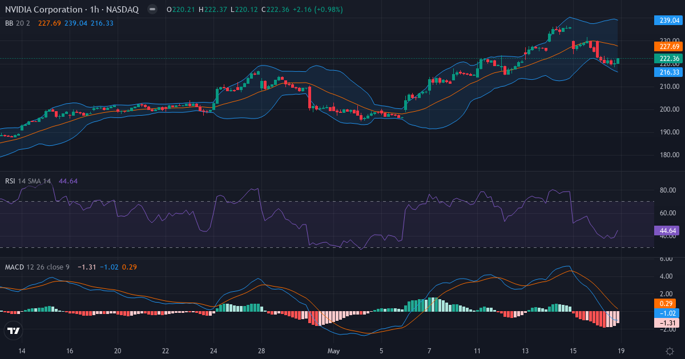Viewport: 685px width, 359px height.
Task: Click the market status pill icon beside NASDAQ
Action: click(152, 10)
